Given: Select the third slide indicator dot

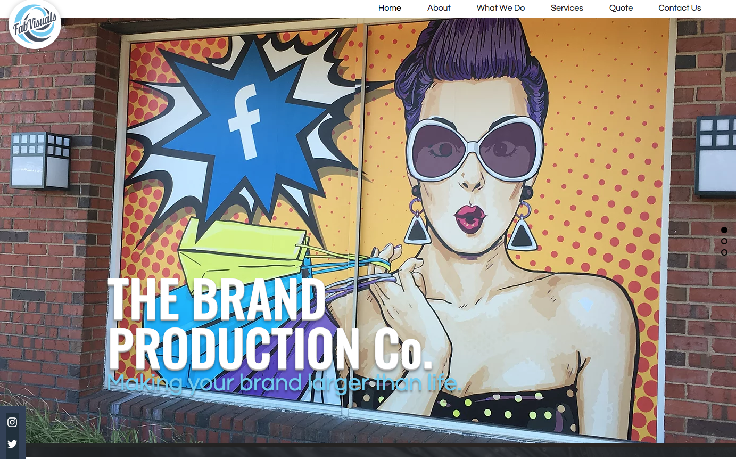Looking at the screenshot, I should (x=724, y=252).
